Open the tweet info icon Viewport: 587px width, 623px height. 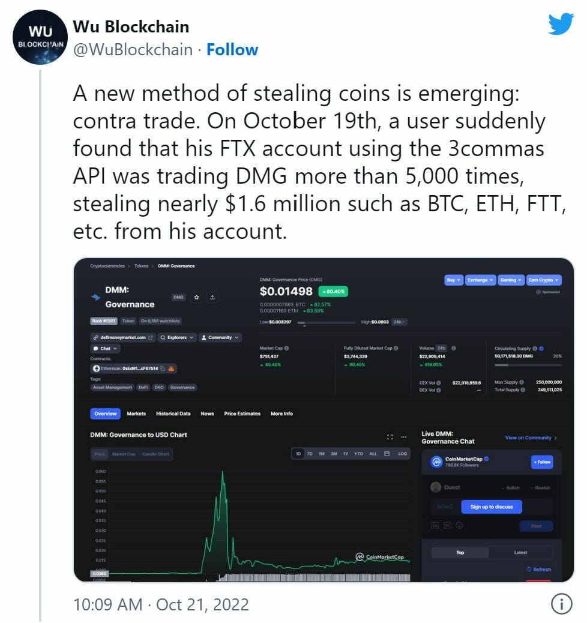point(561,604)
